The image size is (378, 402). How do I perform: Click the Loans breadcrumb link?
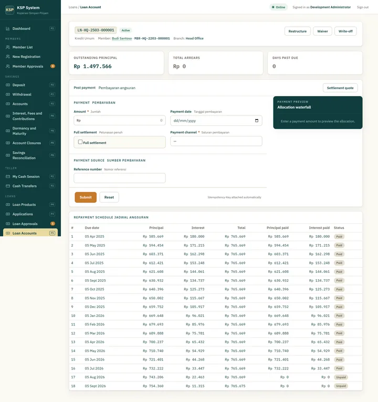[73, 7]
